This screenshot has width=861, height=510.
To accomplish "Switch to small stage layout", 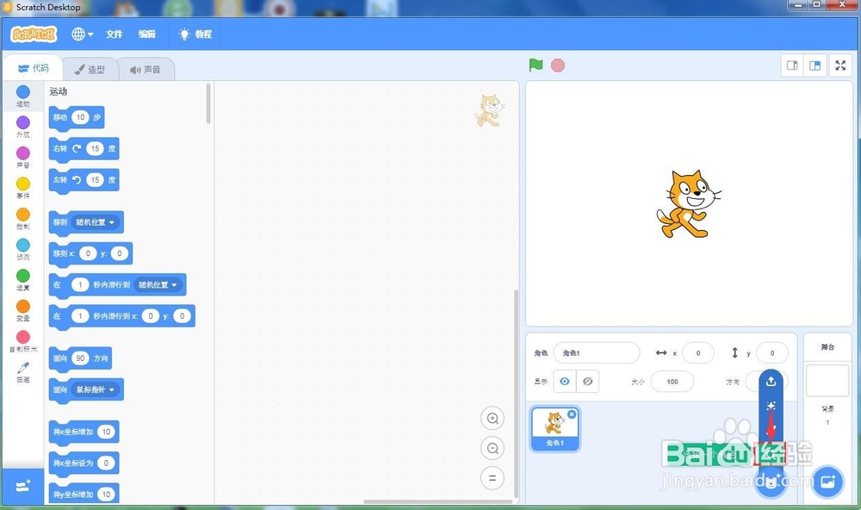I will click(792, 65).
